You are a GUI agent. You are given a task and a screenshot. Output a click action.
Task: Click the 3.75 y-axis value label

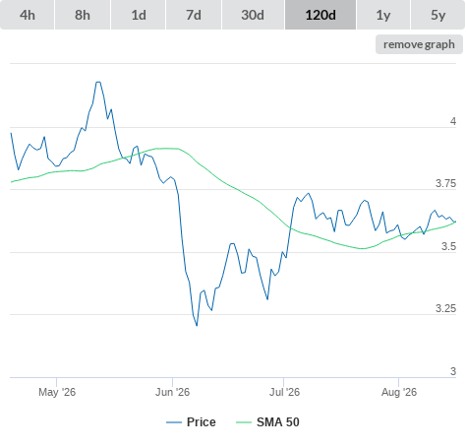(x=445, y=183)
